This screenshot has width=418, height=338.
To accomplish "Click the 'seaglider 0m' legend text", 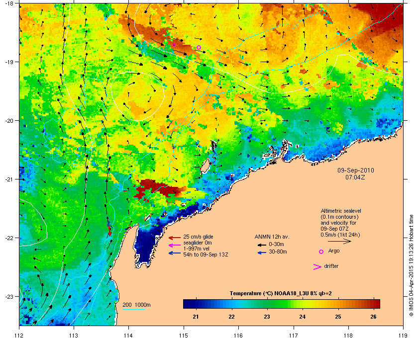I will [x=197, y=243].
